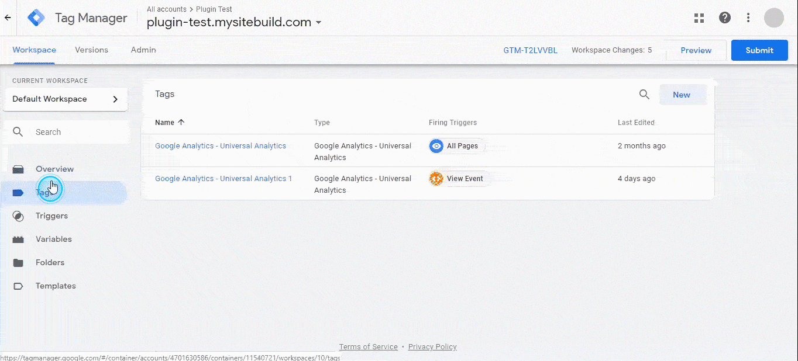Click the Submit button
The height and width of the screenshot is (361, 798).
click(759, 50)
